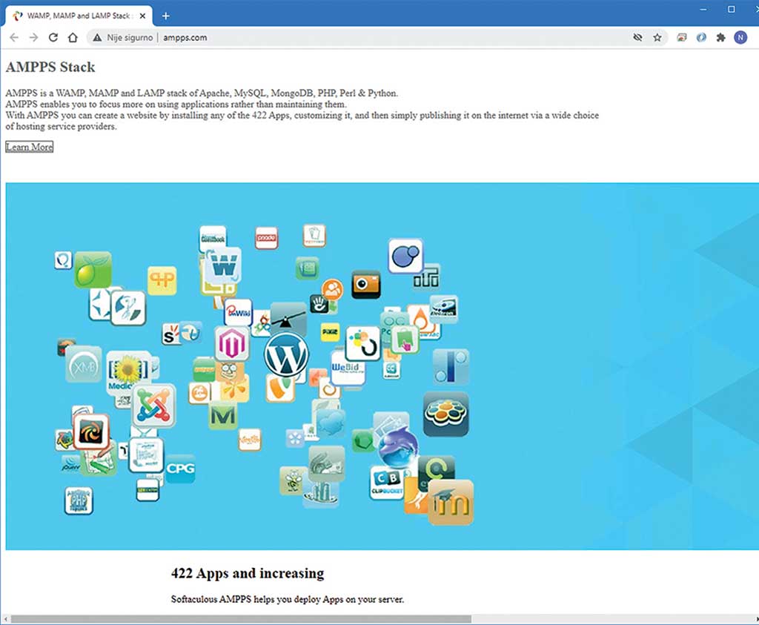Click the CPG app icon
The image size is (759, 625).
point(180,469)
